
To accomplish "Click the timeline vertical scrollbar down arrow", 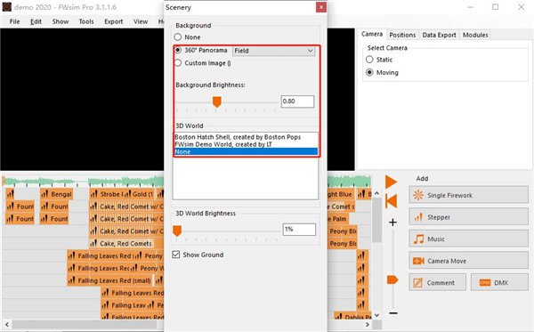I will click(x=376, y=314).
